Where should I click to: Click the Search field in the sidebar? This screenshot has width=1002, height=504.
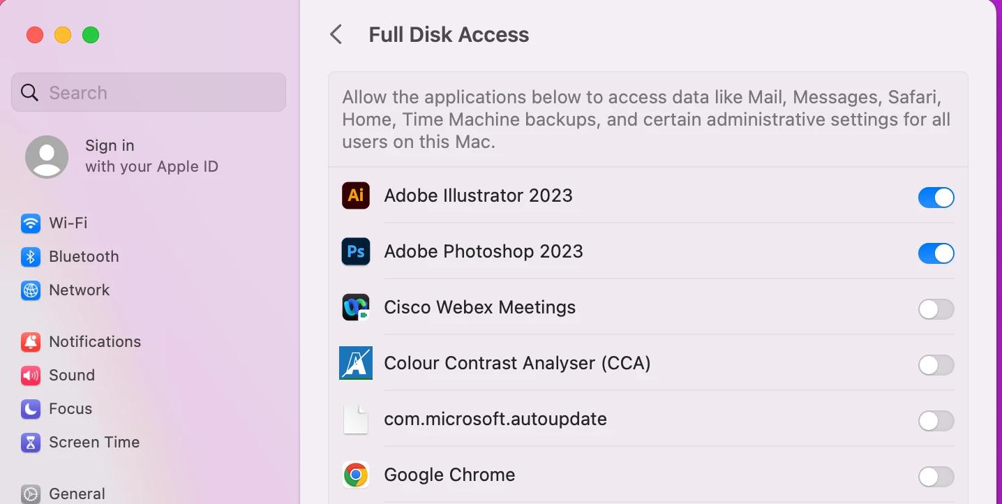(149, 92)
